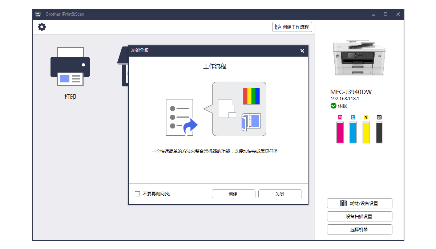Click the 创建工作流程 button
Image resolution: width=436 pixels, height=249 pixels.
292,27
